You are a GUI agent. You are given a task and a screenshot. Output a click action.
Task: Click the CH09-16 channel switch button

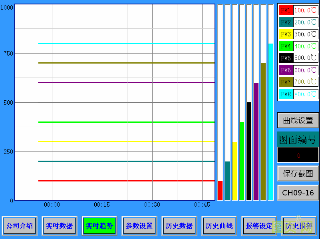pos(298,193)
